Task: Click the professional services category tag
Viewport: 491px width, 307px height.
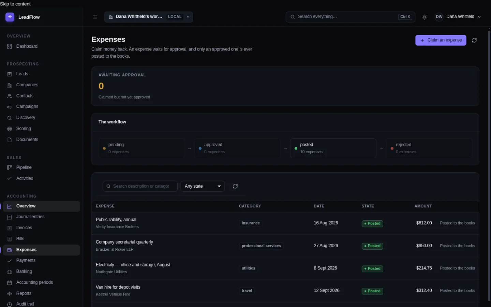Action: (261, 246)
